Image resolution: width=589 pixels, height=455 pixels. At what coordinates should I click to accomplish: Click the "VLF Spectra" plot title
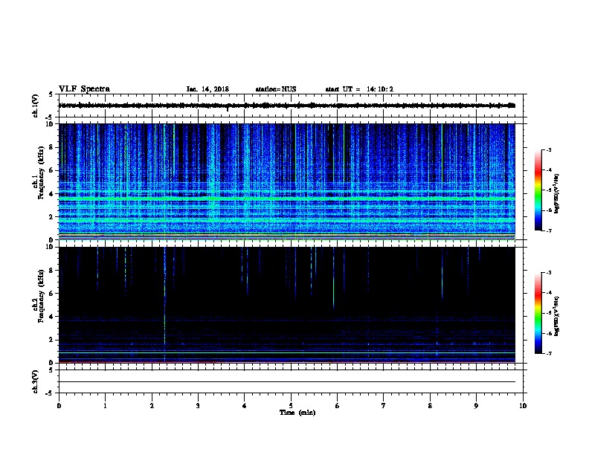84,88
